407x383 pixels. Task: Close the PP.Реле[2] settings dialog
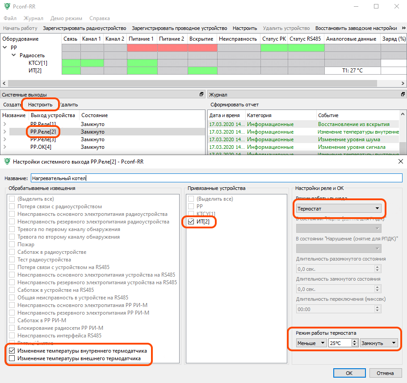click(x=400, y=161)
